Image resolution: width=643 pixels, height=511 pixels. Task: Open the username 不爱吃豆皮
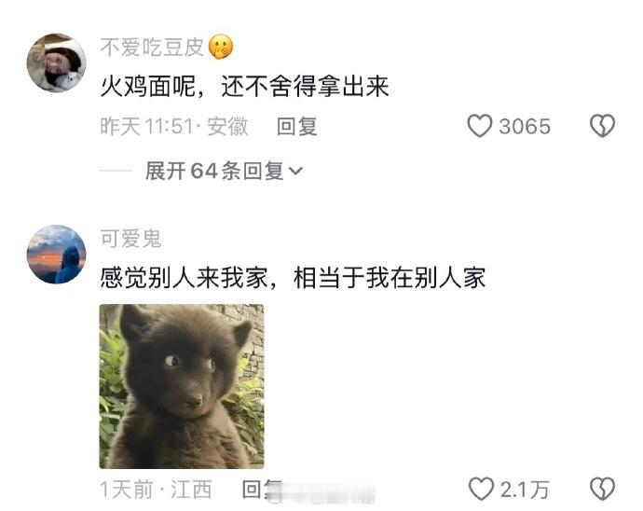point(152,48)
